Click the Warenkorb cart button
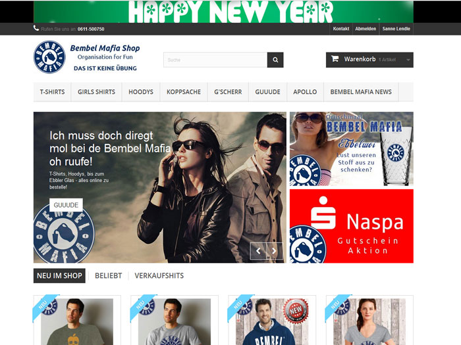This screenshot has width=461, height=345. (369, 60)
